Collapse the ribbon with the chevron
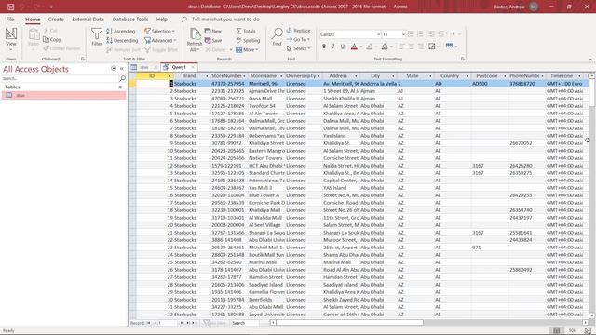Viewport: 596px width, 335px height. (590, 60)
